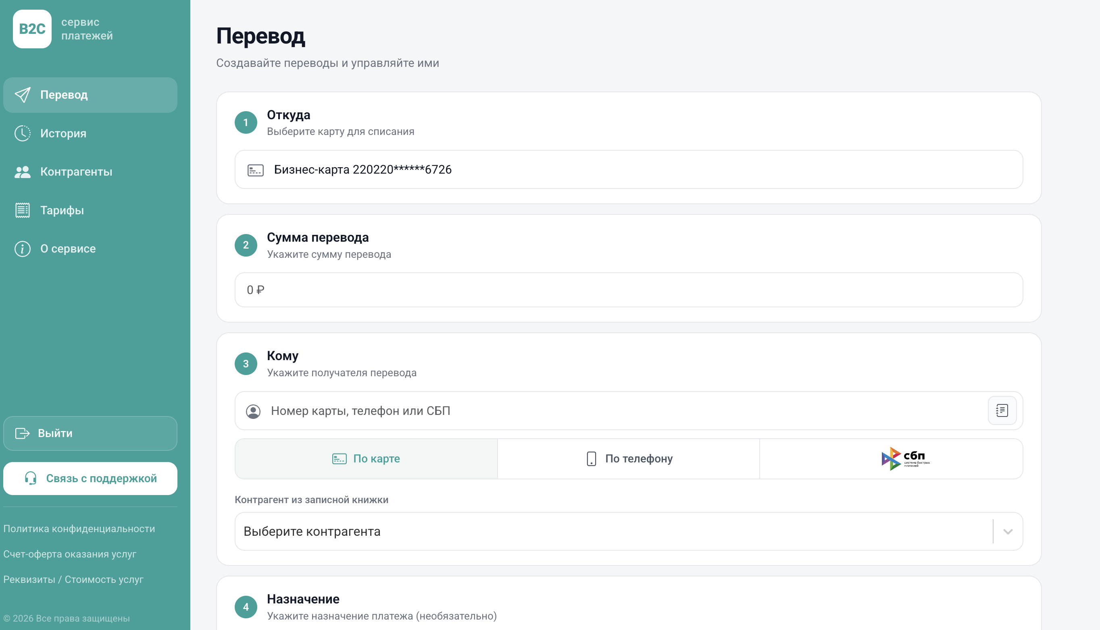Open Реквизиты / Стоимость услуг link

73,579
